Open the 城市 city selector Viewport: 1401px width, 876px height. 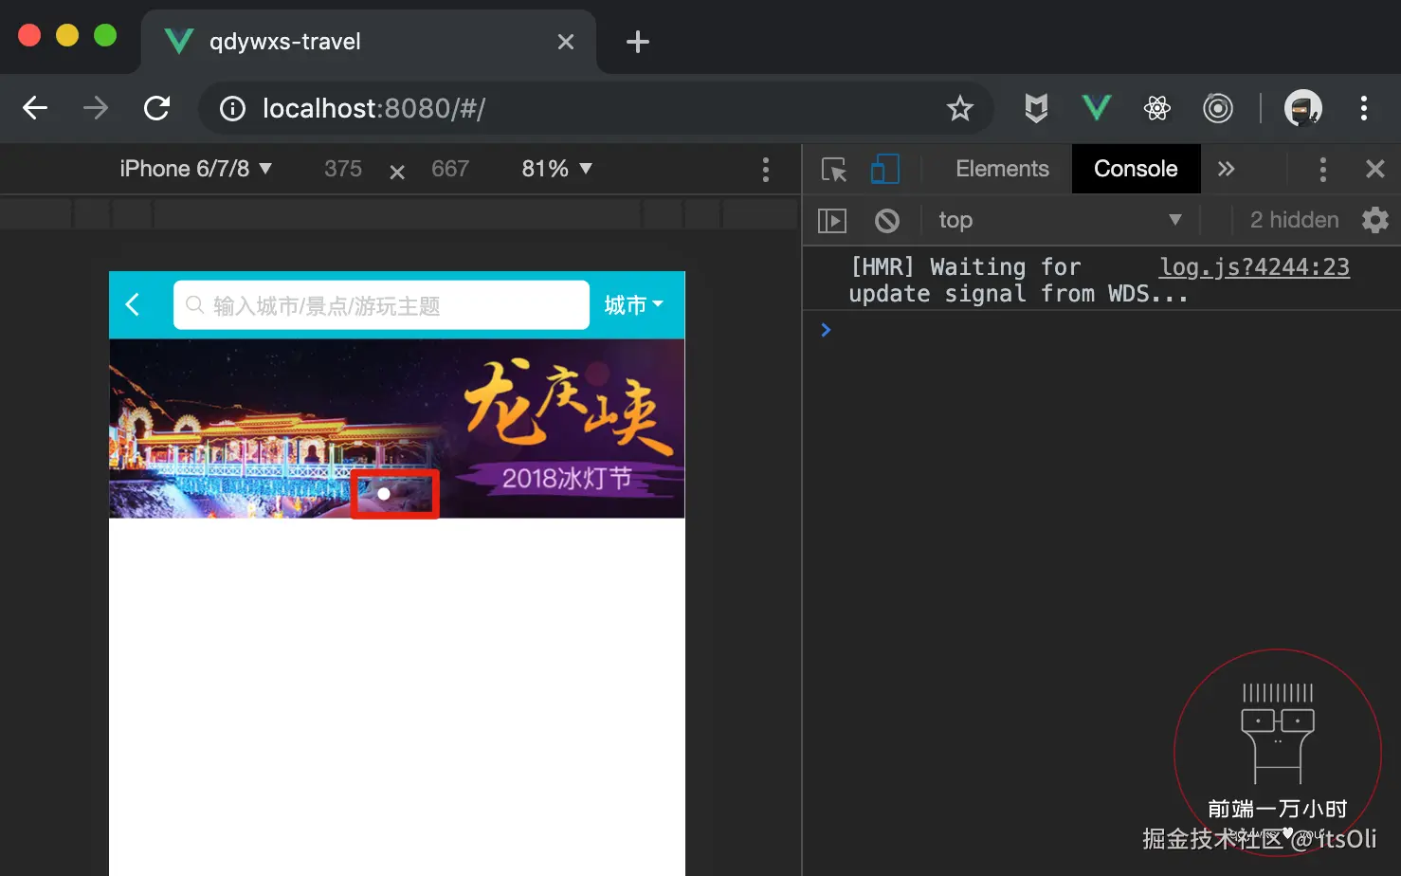point(633,304)
